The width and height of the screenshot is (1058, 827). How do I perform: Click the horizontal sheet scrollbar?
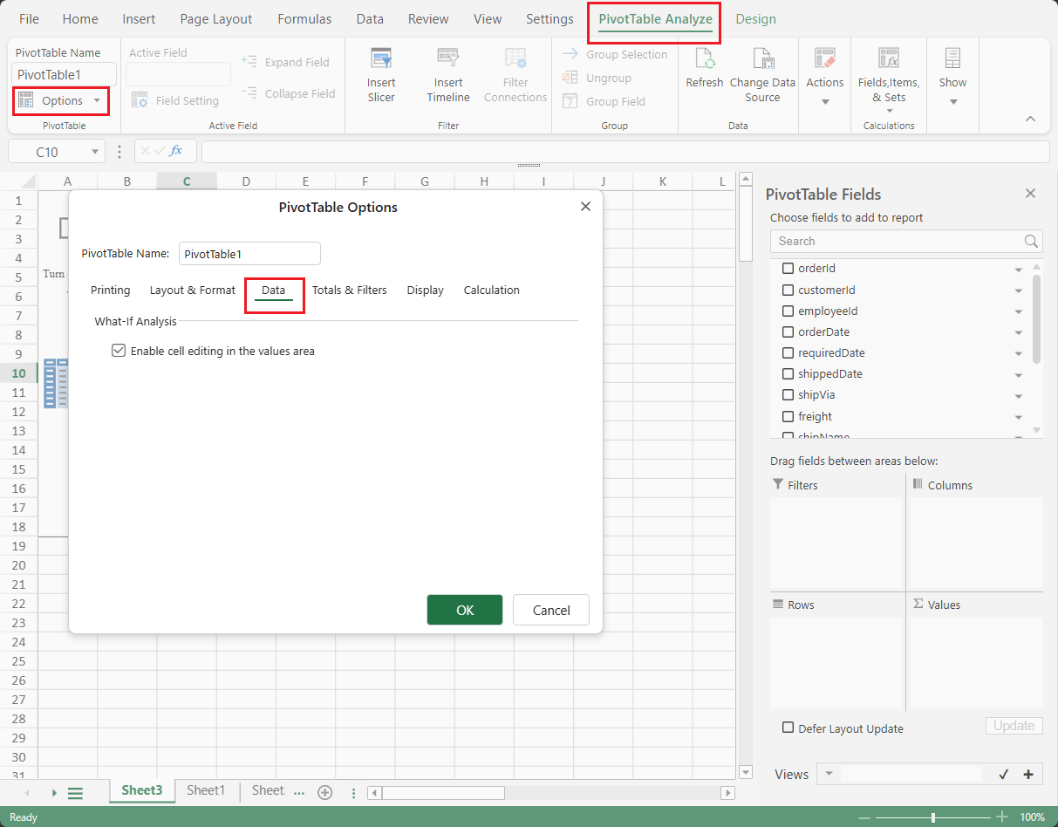coord(443,793)
